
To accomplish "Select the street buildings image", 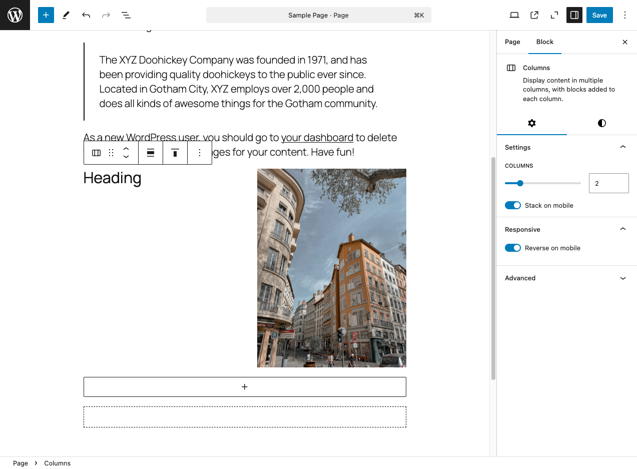I will 332,268.
